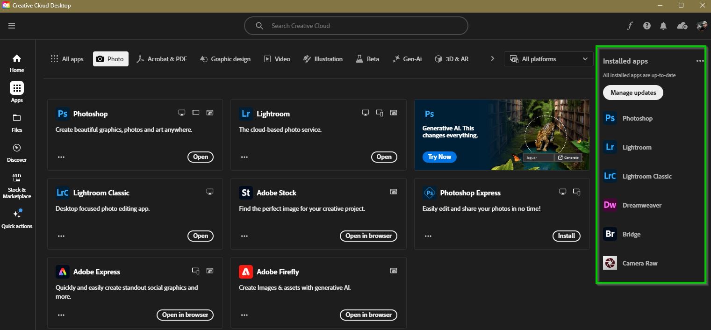Click the notifications bell icon
Image resolution: width=711 pixels, height=330 pixels.
tap(663, 26)
